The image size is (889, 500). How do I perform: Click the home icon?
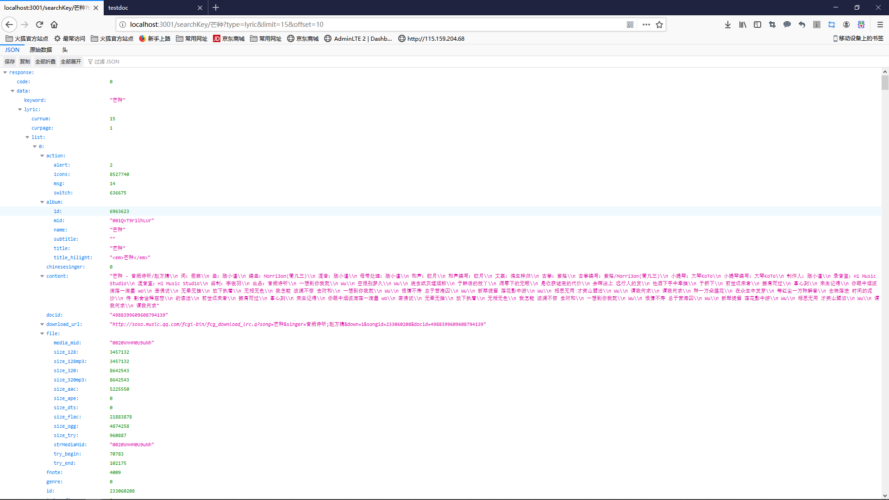(x=54, y=25)
